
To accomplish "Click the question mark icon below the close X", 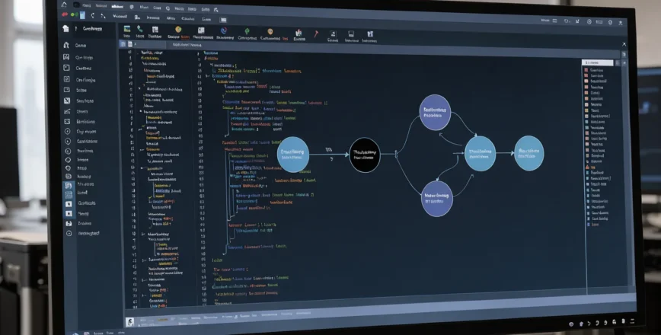I will tap(624, 54).
